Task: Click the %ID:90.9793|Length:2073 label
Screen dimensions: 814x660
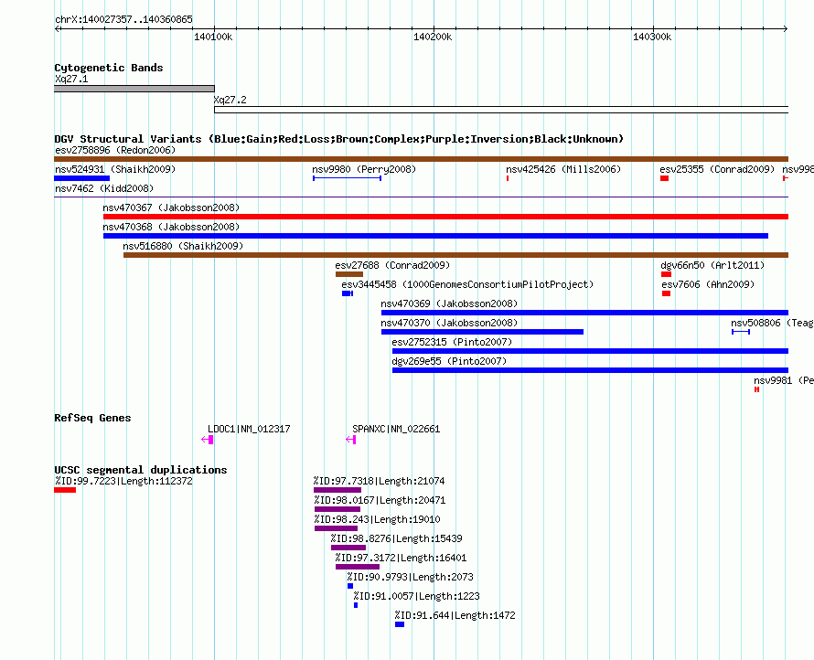Action: (x=410, y=578)
